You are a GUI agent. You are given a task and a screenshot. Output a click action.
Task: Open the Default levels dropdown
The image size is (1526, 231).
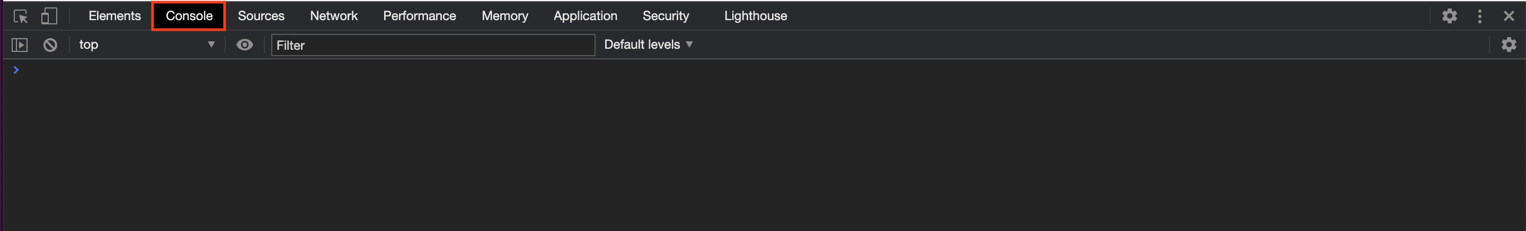click(x=648, y=45)
